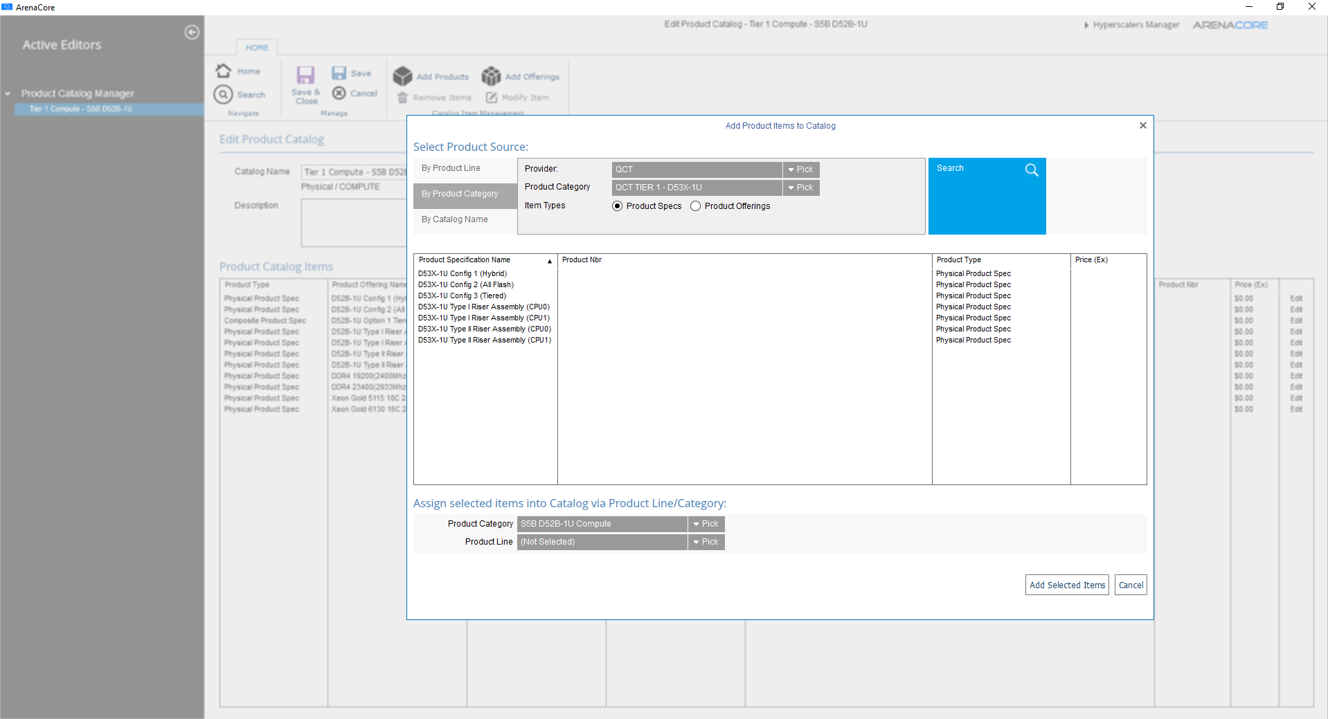Viewport: 1328px width, 719px height.
Task: Click the Product Catalog Manager label
Action: [x=78, y=93]
